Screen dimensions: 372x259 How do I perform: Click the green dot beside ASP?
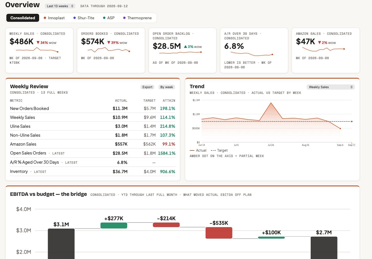pos(104,18)
